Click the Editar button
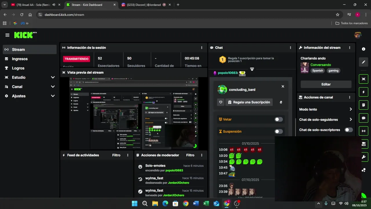The height and width of the screenshot is (209, 371). point(326,84)
